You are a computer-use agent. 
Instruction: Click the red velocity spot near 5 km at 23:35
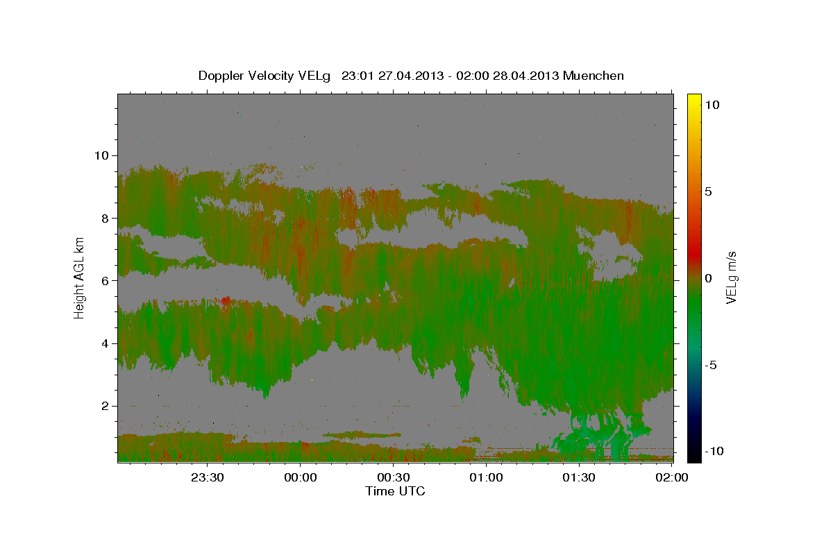tap(226, 301)
